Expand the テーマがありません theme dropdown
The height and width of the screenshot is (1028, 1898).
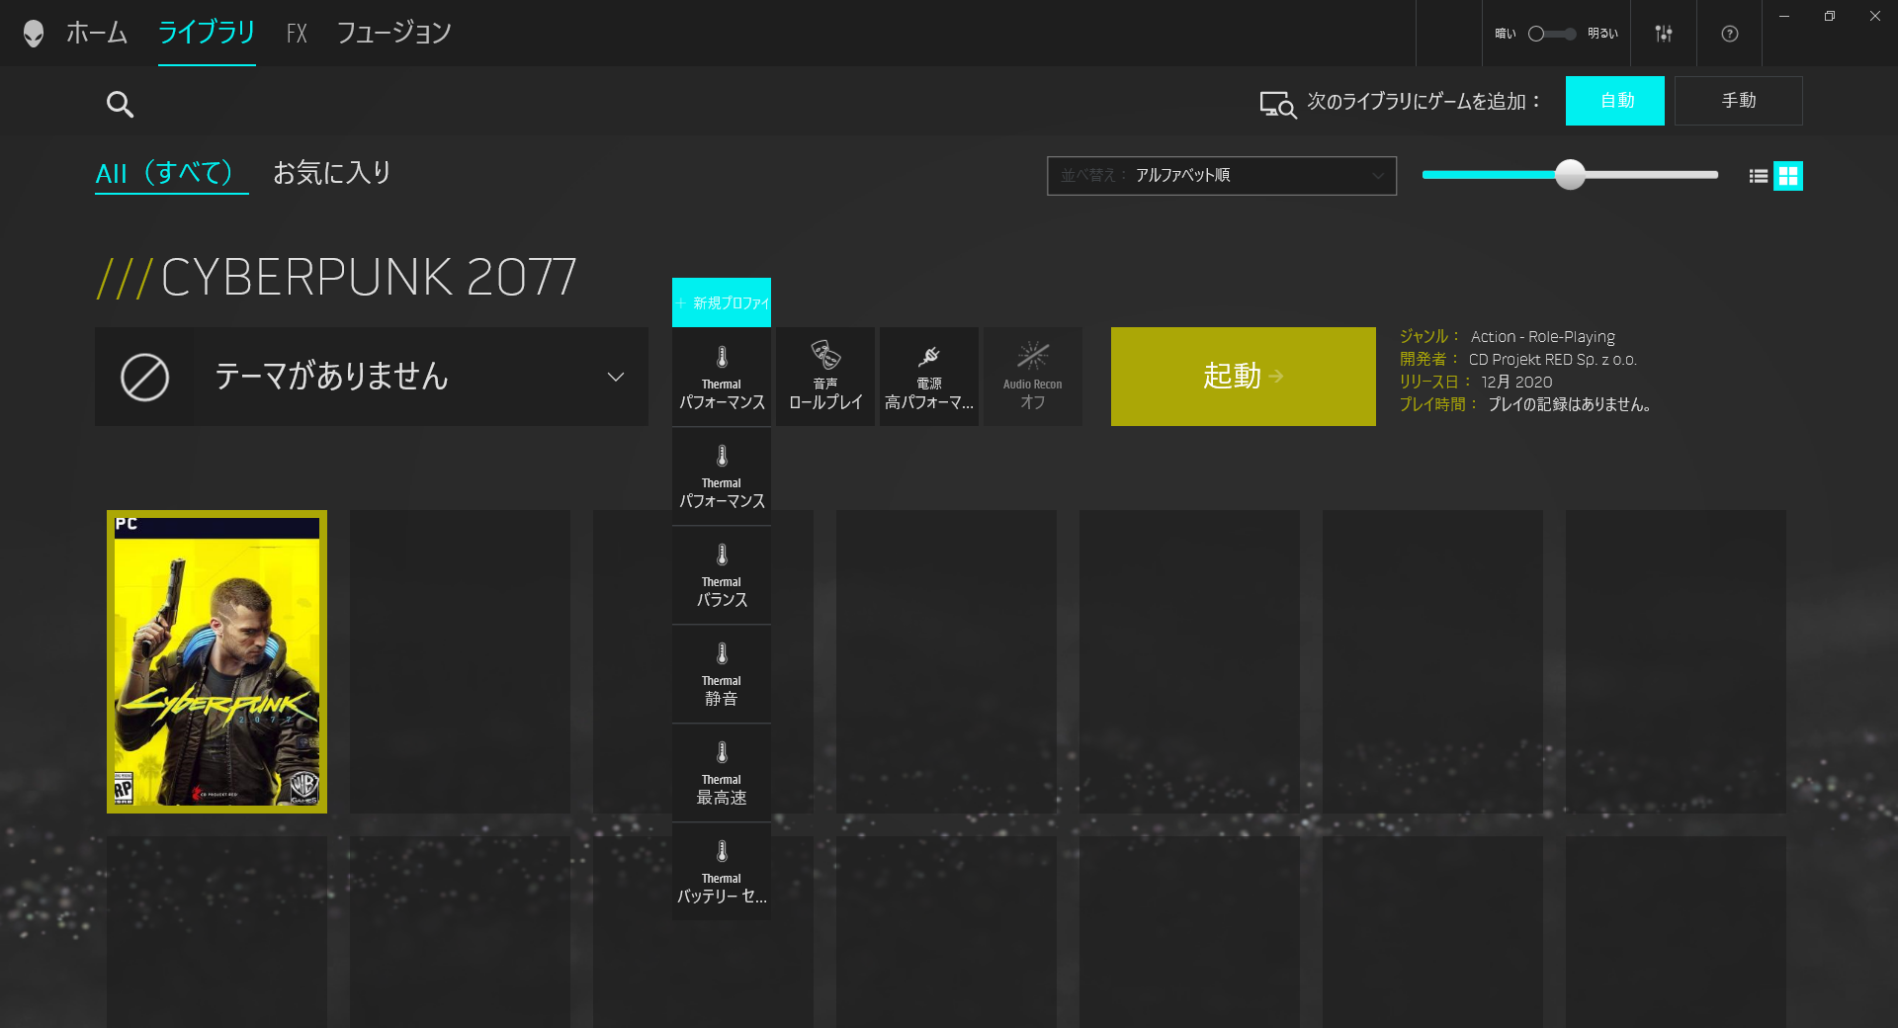[x=372, y=377]
